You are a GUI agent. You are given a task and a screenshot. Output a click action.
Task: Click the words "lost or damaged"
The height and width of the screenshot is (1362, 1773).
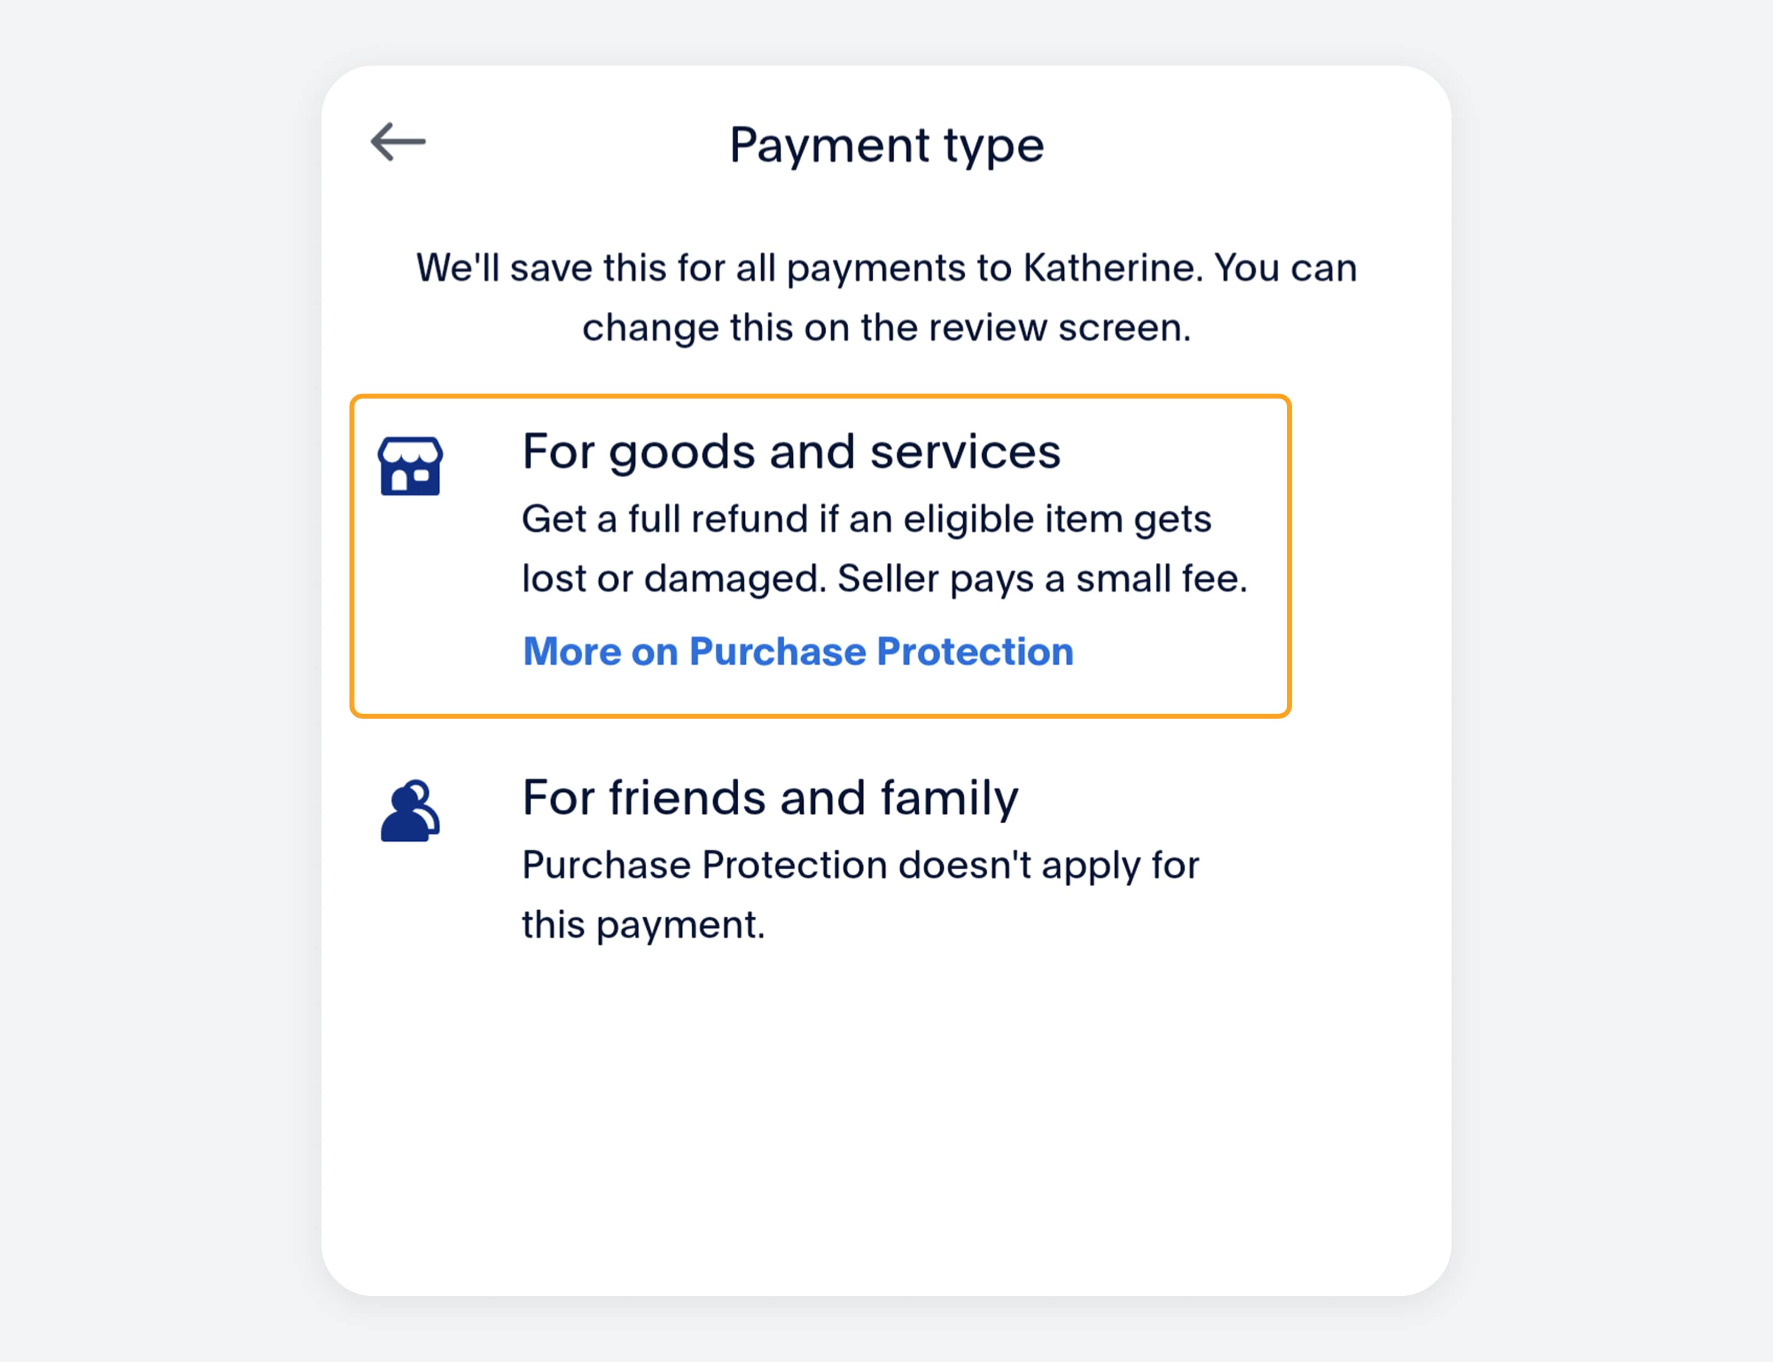pyautogui.click(x=673, y=580)
